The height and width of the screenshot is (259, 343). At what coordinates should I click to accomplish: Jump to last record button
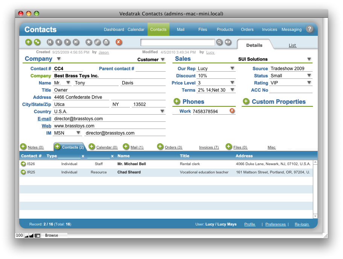[x=76, y=42]
